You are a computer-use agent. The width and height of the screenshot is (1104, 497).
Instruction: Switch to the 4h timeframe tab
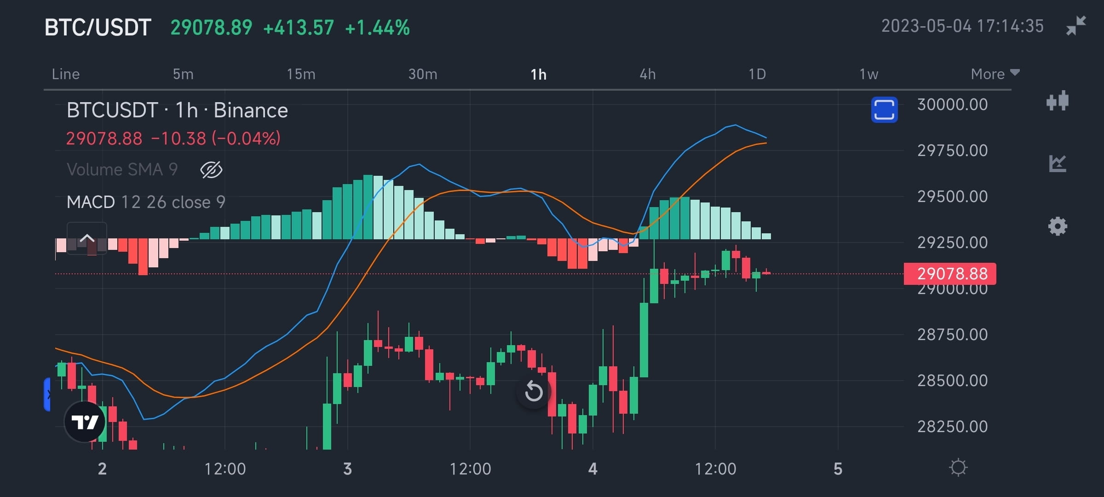pyautogui.click(x=648, y=74)
